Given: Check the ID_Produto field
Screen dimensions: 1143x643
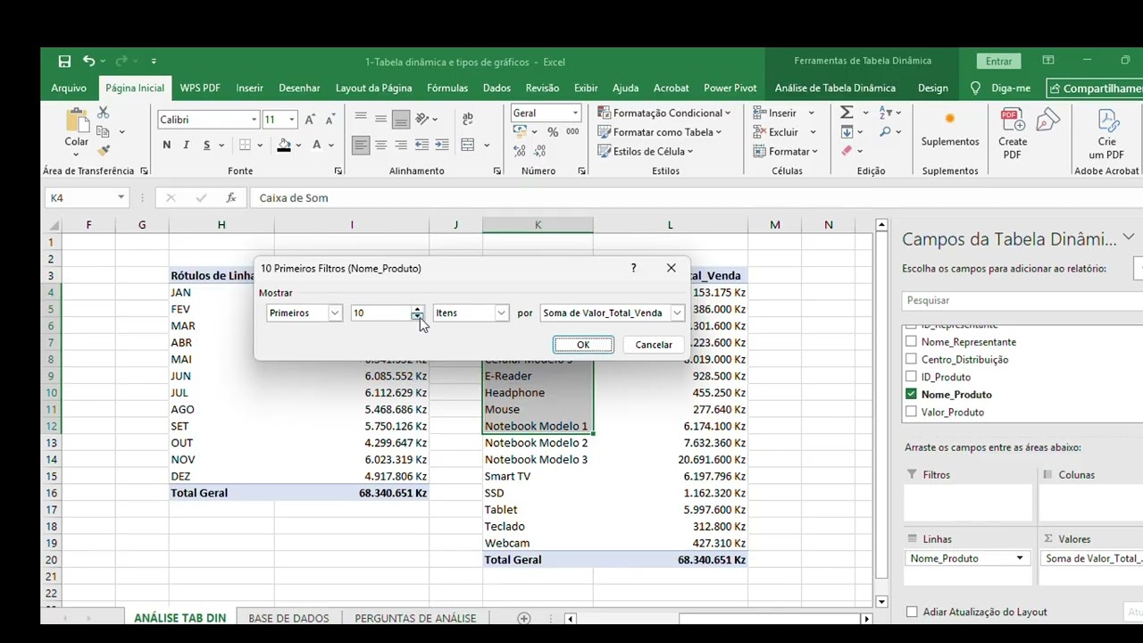Looking at the screenshot, I should pyautogui.click(x=911, y=377).
